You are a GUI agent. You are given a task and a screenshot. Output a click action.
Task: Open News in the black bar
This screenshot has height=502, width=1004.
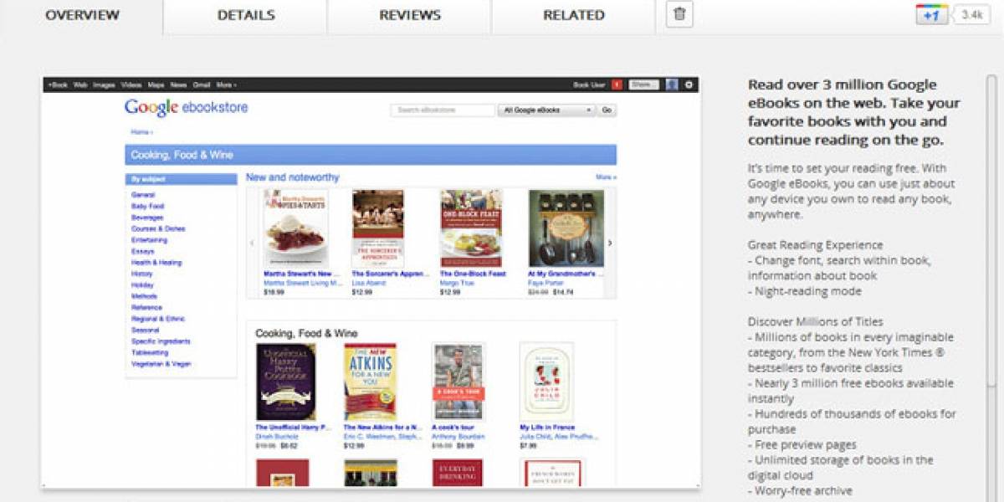pos(178,85)
